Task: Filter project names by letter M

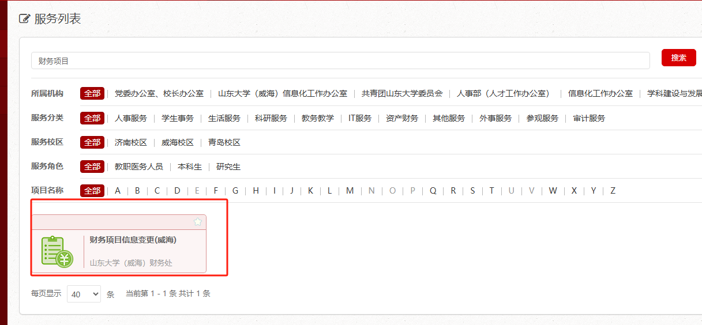Action: pyautogui.click(x=350, y=191)
